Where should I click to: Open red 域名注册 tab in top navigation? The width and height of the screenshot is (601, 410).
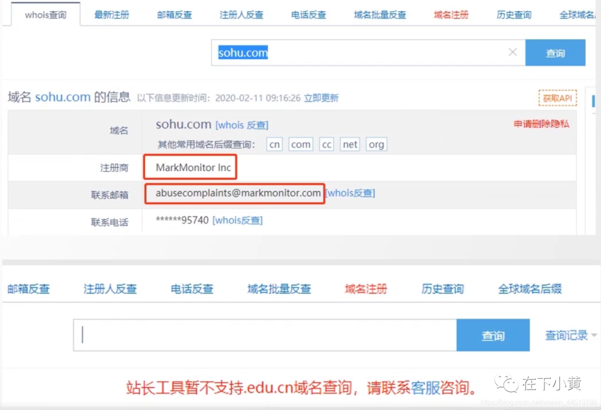tap(451, 15)
